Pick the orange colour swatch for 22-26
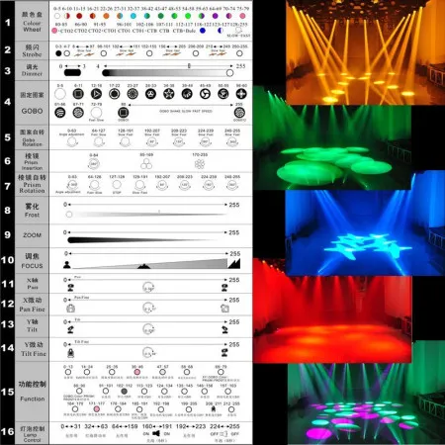This screenshot has height=445, width=445. tap(106, 16)
